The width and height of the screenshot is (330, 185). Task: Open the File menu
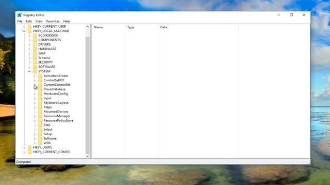pyautogui.click(x=20, y=21)
